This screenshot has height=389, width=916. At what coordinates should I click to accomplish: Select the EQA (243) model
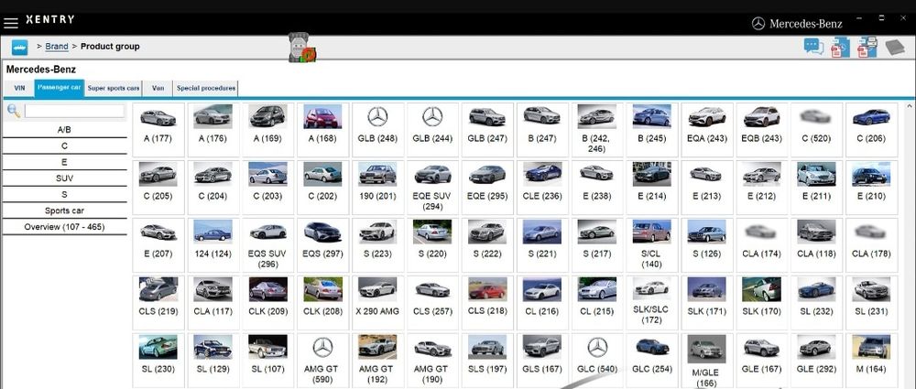[707, 129]
